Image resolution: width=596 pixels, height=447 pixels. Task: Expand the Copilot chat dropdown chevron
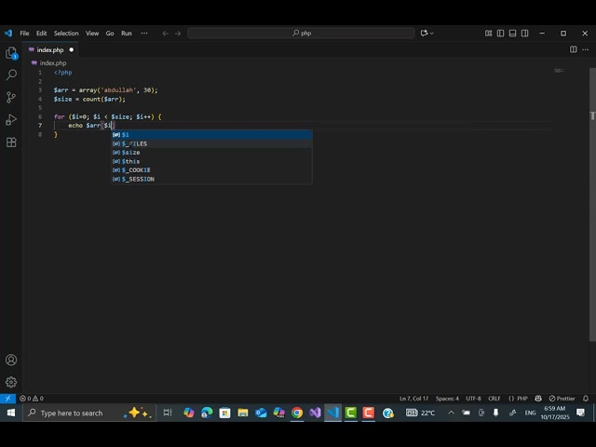(x=432, y=34)
